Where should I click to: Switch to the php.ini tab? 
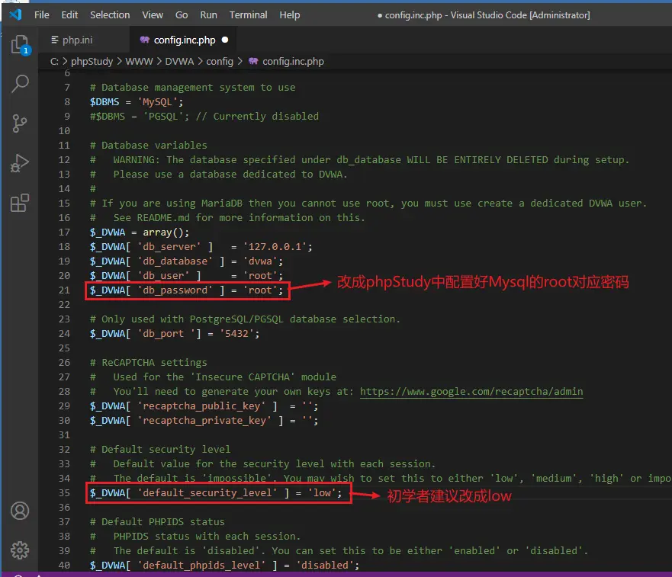coord(77,40)
